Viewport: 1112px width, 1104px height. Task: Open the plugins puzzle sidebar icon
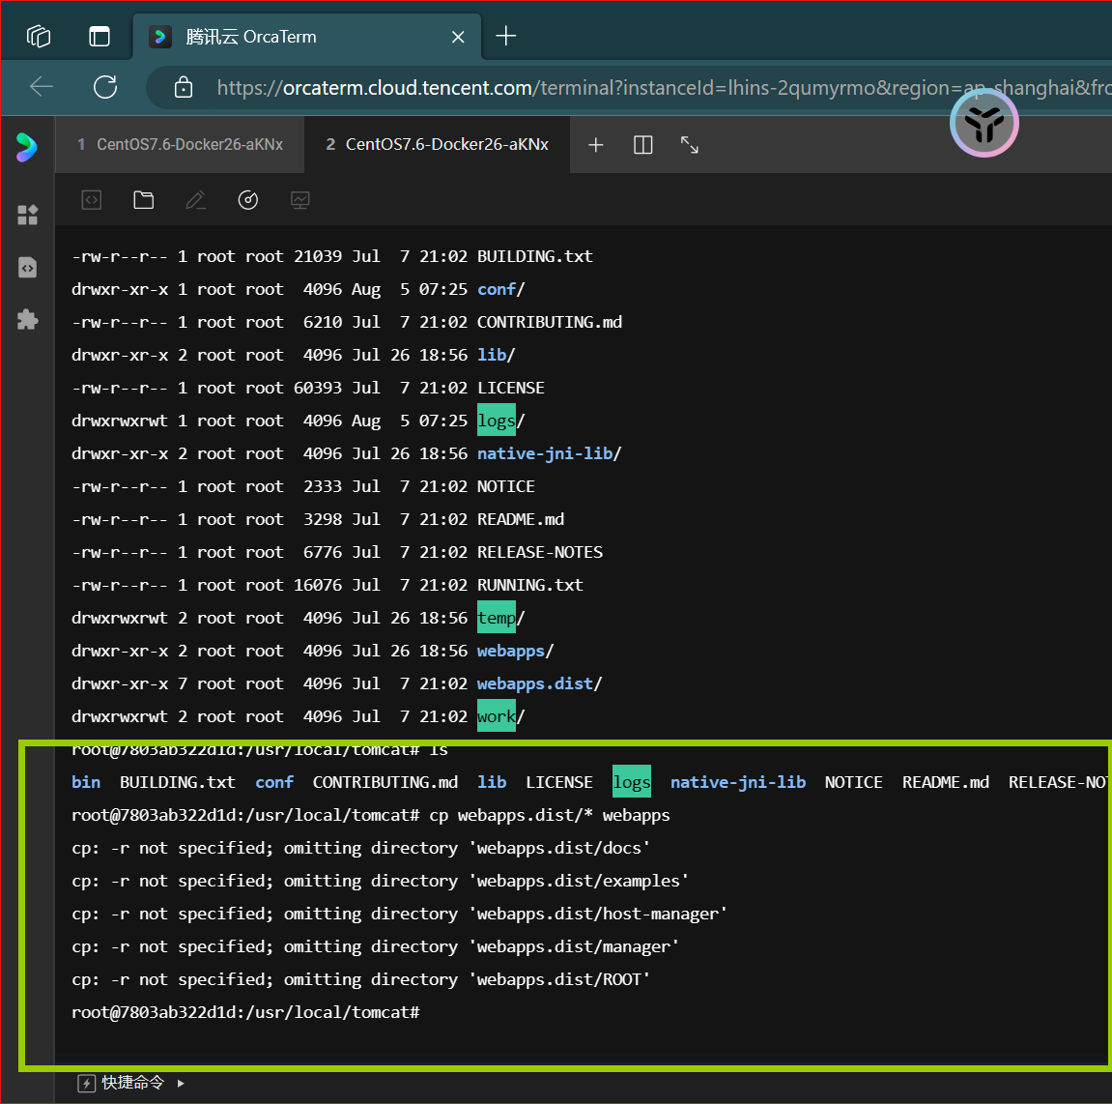click(28, 319)
